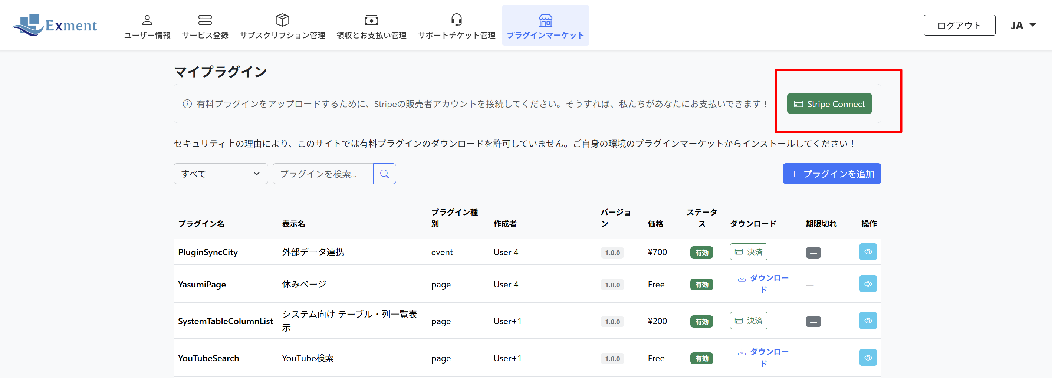This screenshot has height=378, width=1052.
Task: Click 決済 button for PluginSyncCity
Action: (x=748, y=252)
